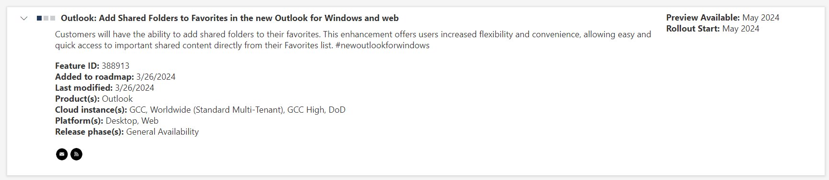This screenshot has width=829, height=180.
Task: Click the GCC High cloud instance
Action: coord(306,110)
